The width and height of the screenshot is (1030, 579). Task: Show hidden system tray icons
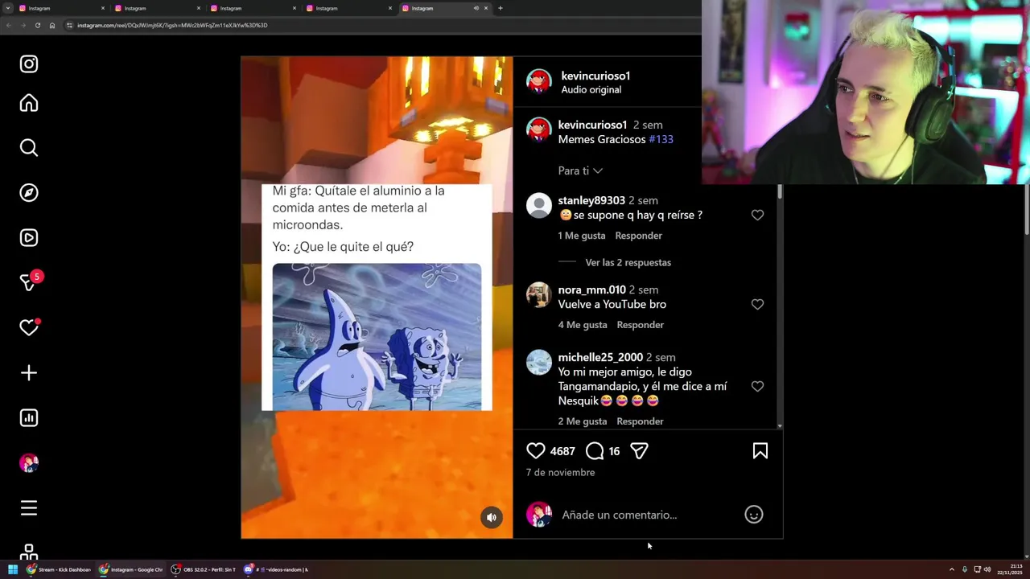(x=951, y=569)
